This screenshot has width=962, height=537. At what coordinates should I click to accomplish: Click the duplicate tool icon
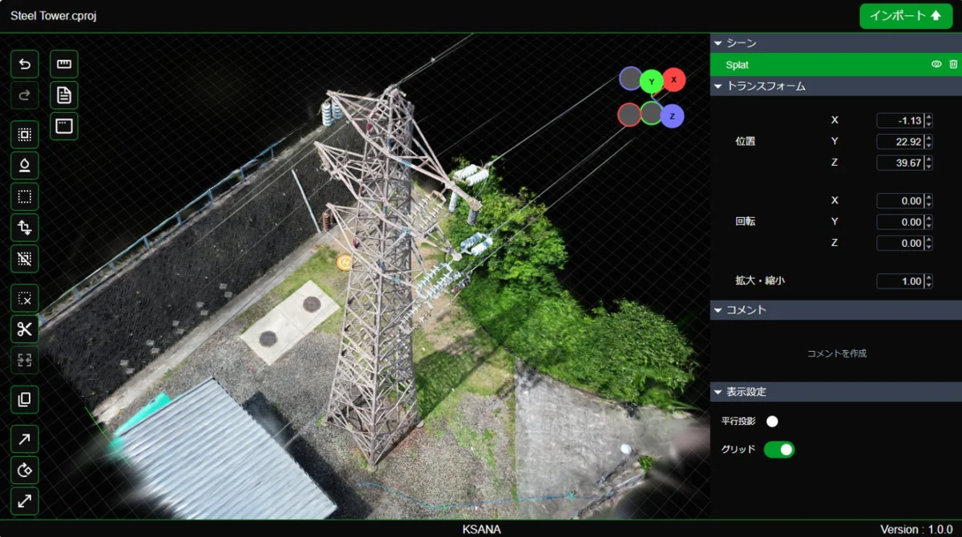24,399
